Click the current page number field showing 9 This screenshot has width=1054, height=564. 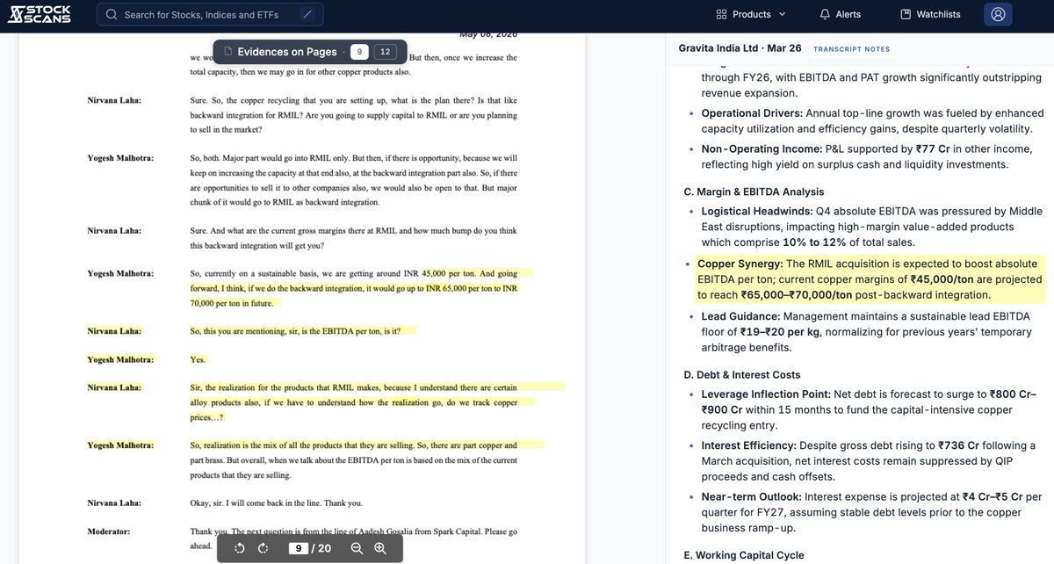(x=300, y=548)
